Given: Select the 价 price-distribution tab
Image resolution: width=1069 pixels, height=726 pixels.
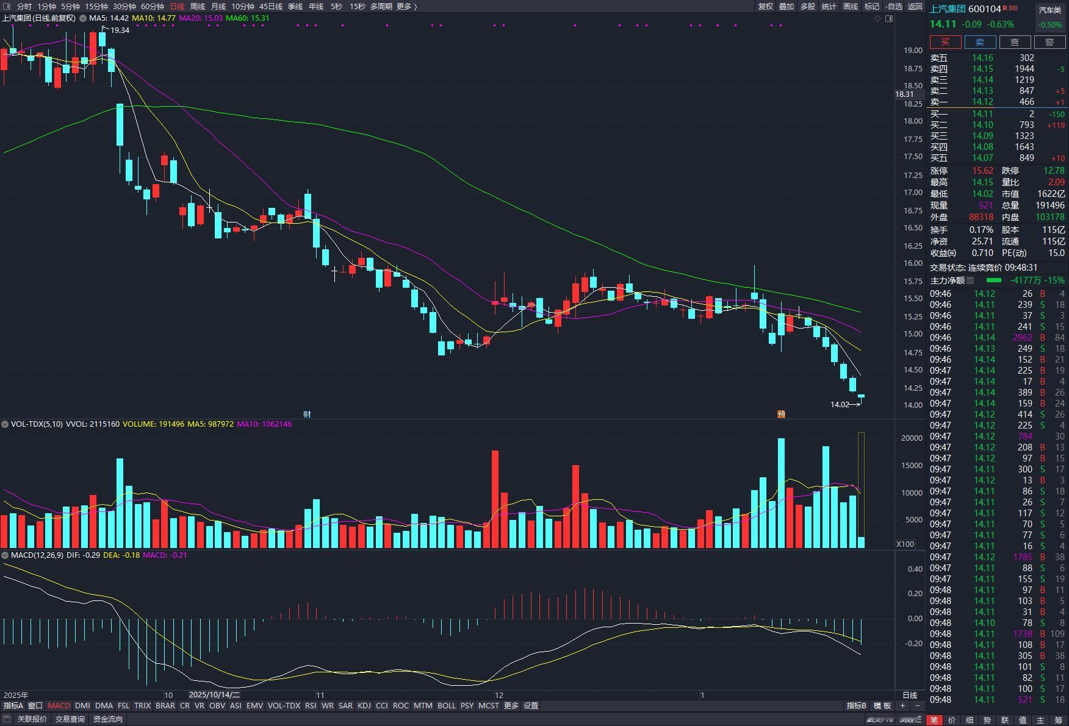Looking at the screenshot, I should (952, 720).
